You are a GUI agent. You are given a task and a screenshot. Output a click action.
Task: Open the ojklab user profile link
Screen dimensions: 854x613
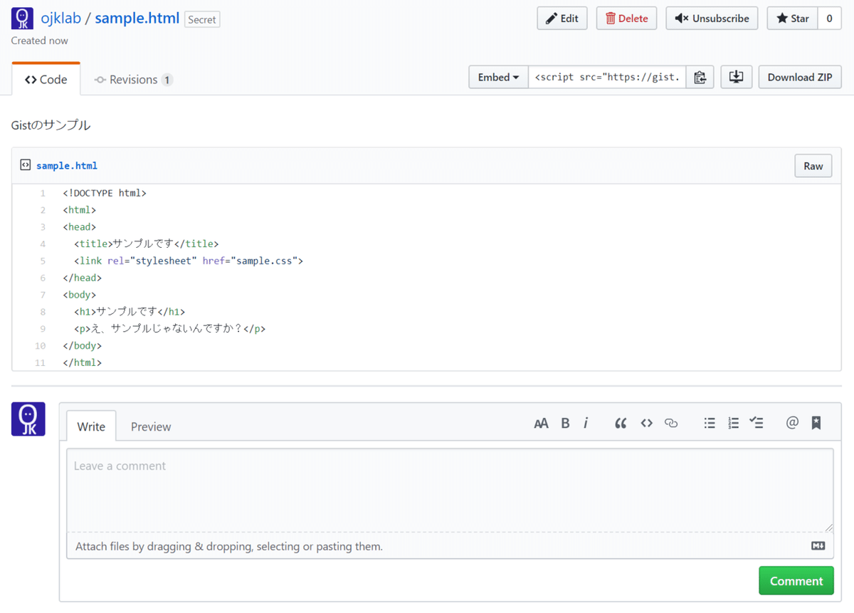60,19
